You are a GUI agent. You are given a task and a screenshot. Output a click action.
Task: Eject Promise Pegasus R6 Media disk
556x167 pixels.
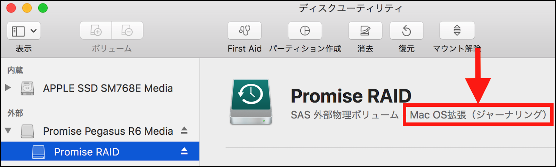(x=184, y=130)
